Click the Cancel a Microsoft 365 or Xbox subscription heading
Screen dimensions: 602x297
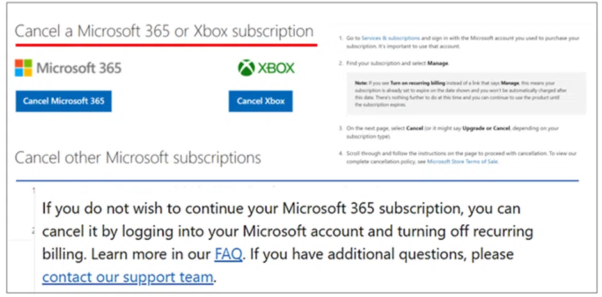pos(164,31)
